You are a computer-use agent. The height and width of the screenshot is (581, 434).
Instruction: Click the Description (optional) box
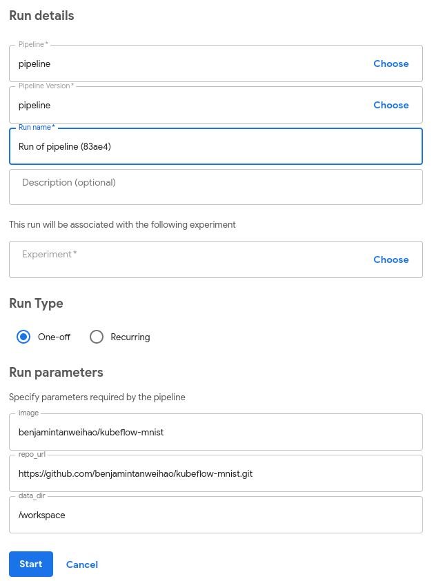point(215,187)
